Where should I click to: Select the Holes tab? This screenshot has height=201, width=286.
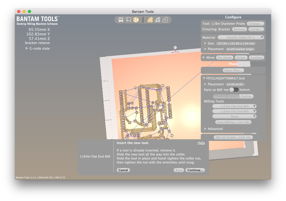(x=233, y=96)
